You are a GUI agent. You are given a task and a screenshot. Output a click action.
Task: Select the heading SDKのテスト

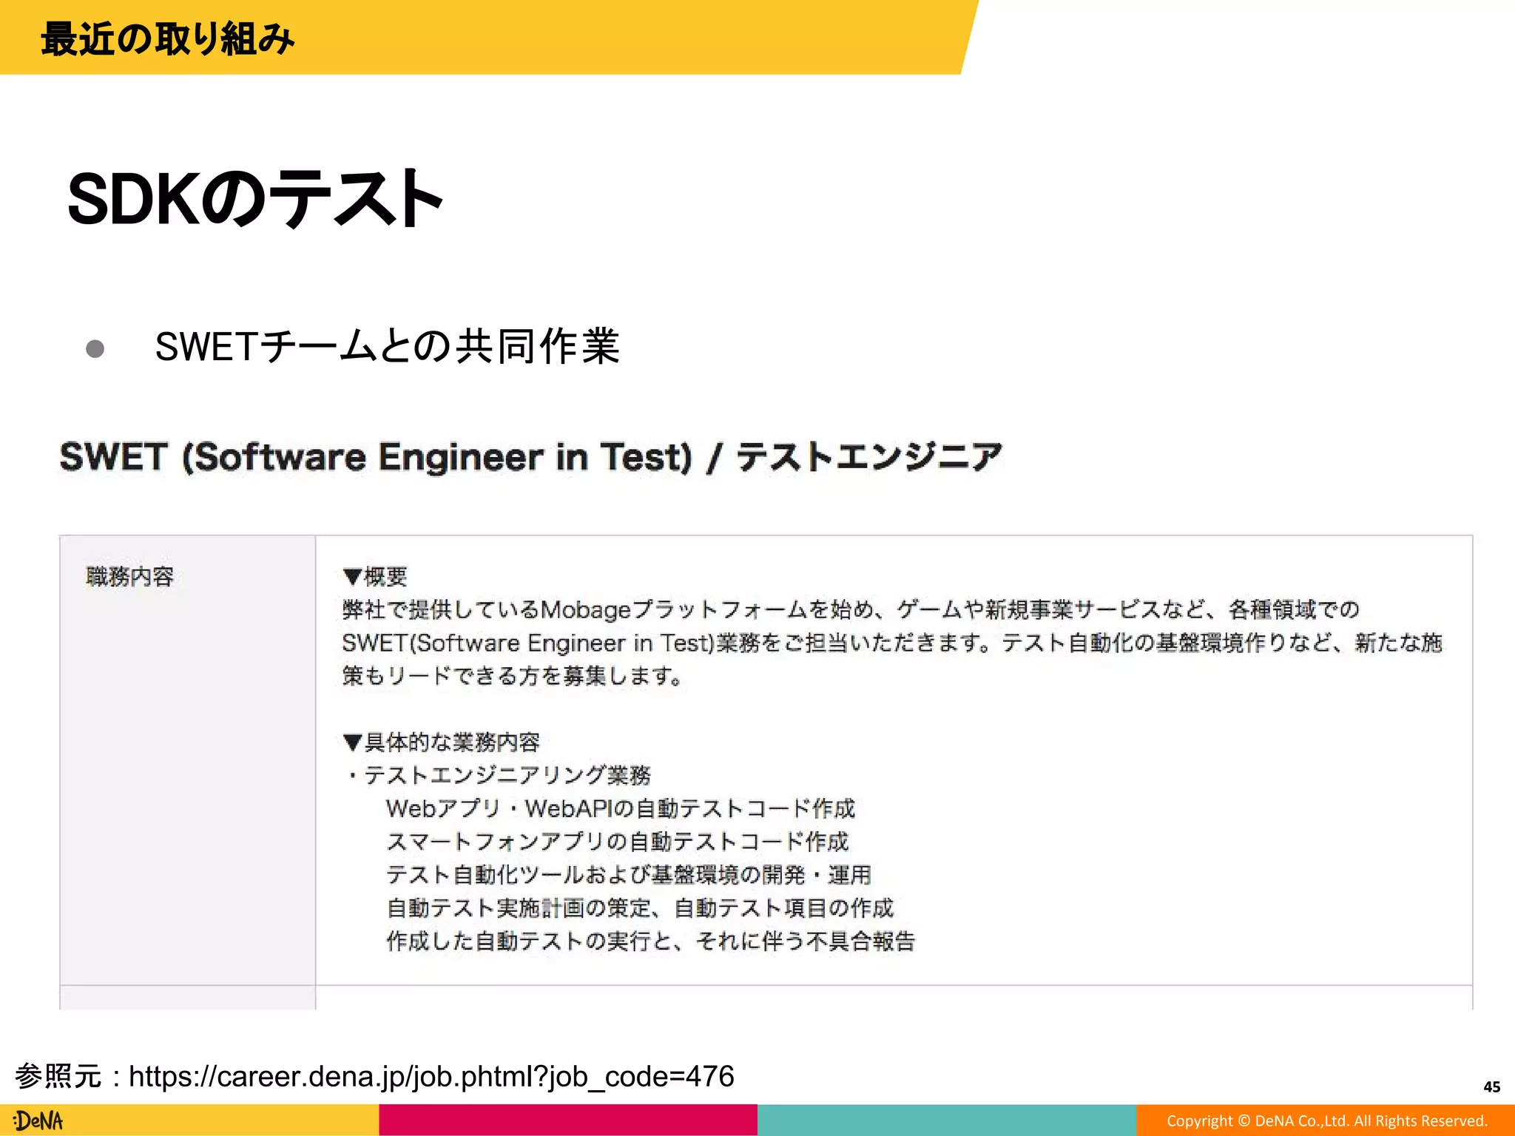[255, 198]
